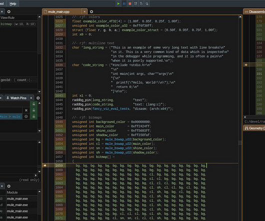Click the scroll-up arrow above the read only panel
The image size is (265, 221).
(39, 142)
